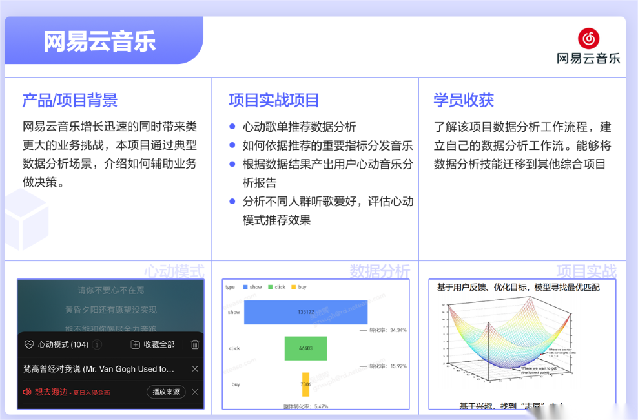
Task: Click the 学员收获 heading
Action: coord(464,100)
